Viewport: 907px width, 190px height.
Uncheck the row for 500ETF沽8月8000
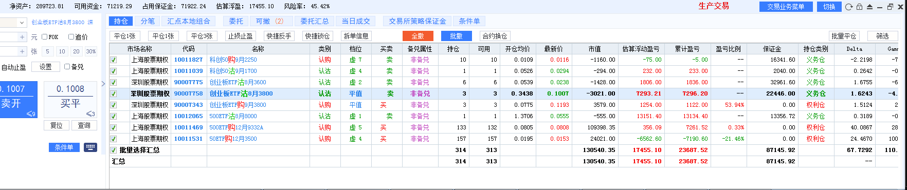pos(114,116)
